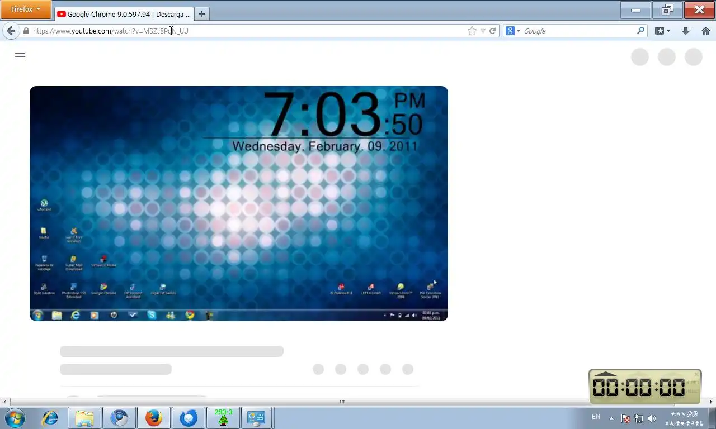
Task: Open the blue Thunderbird taskbar icon
Action: tap(189, 418)
